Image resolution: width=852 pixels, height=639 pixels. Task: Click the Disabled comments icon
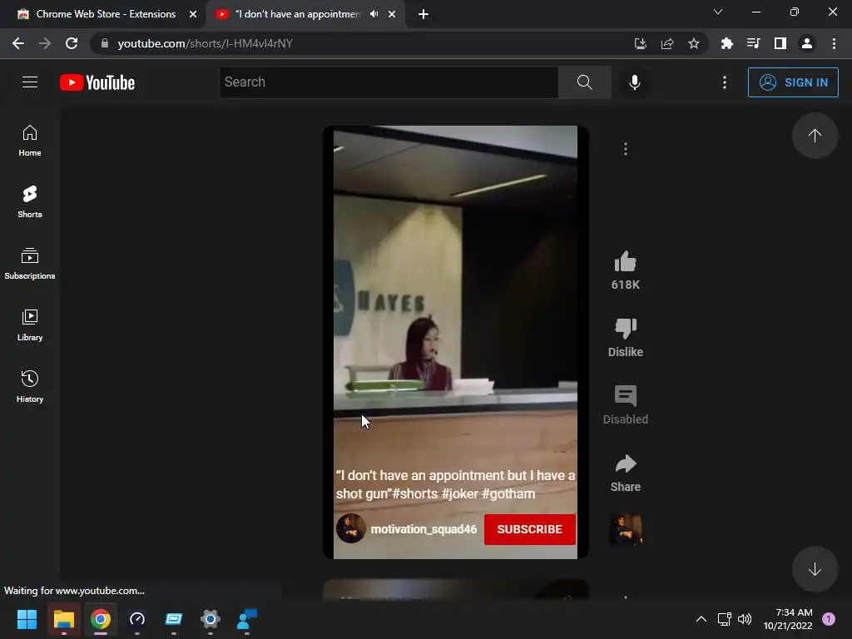coord(626,396)
